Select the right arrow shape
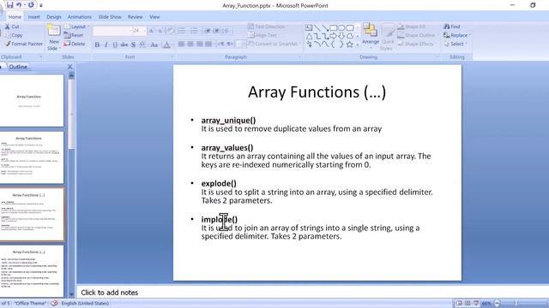549x308 pixels. pos(334,36)
